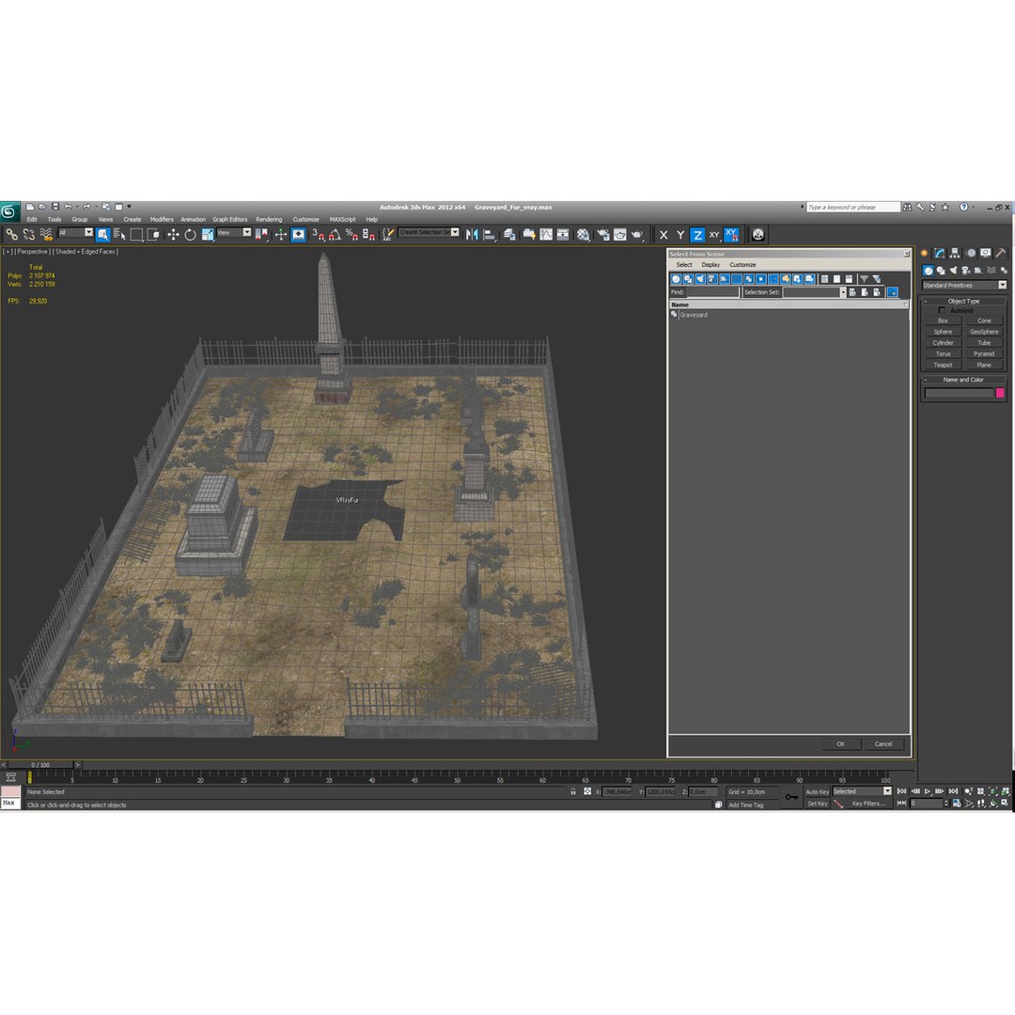Open the Modifiers menu
This screenshot has width=1015, height=1015.
click(162, 219)
